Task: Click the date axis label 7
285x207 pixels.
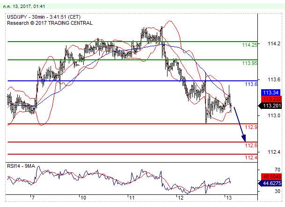Action: point(33,198)
